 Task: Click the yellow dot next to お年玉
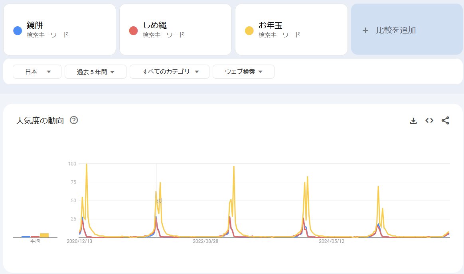tap(249, 31)
